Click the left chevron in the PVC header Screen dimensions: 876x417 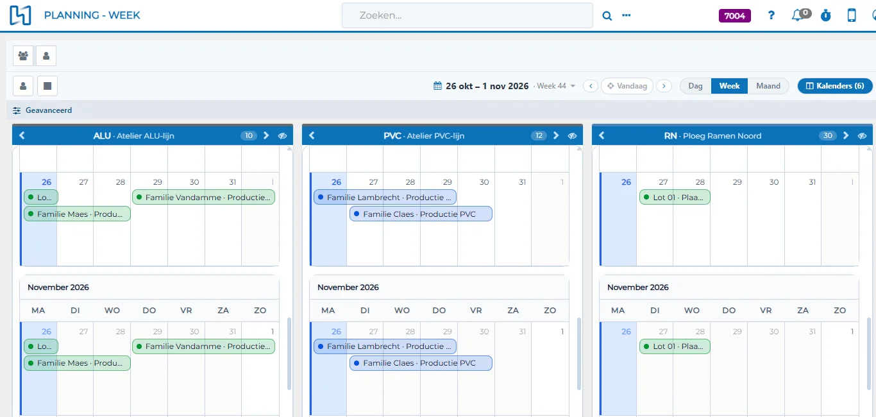pyautogui.click(x=312, y=135)
